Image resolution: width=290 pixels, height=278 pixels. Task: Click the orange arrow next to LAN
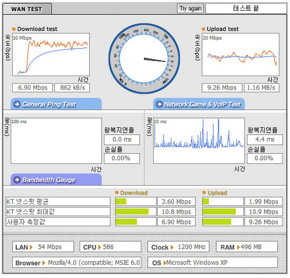[x=31, y=247]
